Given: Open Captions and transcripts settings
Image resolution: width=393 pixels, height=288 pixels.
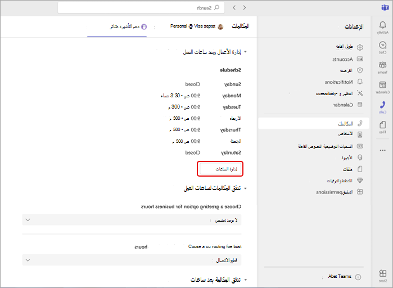Looking at the screenshot, I should pos(331,146).
